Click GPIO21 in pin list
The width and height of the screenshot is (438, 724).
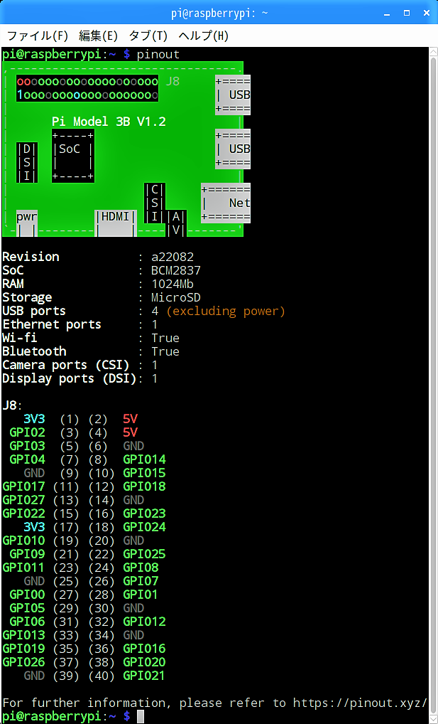[144, 676]
